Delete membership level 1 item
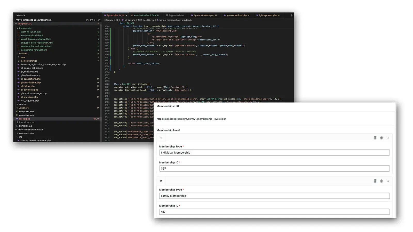The height and width of the screenshot is (232, 413). point(382,138)
